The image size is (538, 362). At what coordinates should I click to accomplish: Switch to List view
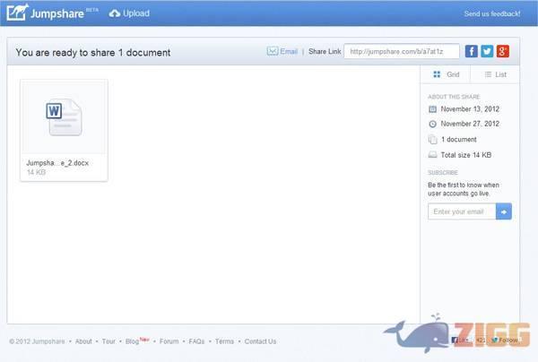pos(495,75)
